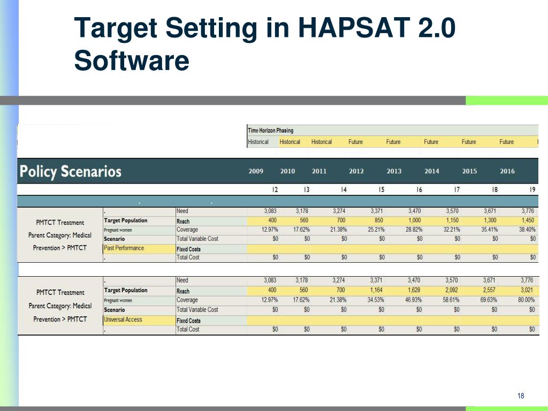Click column number 19 under 2016
The image size is (548, 411).
532,190
